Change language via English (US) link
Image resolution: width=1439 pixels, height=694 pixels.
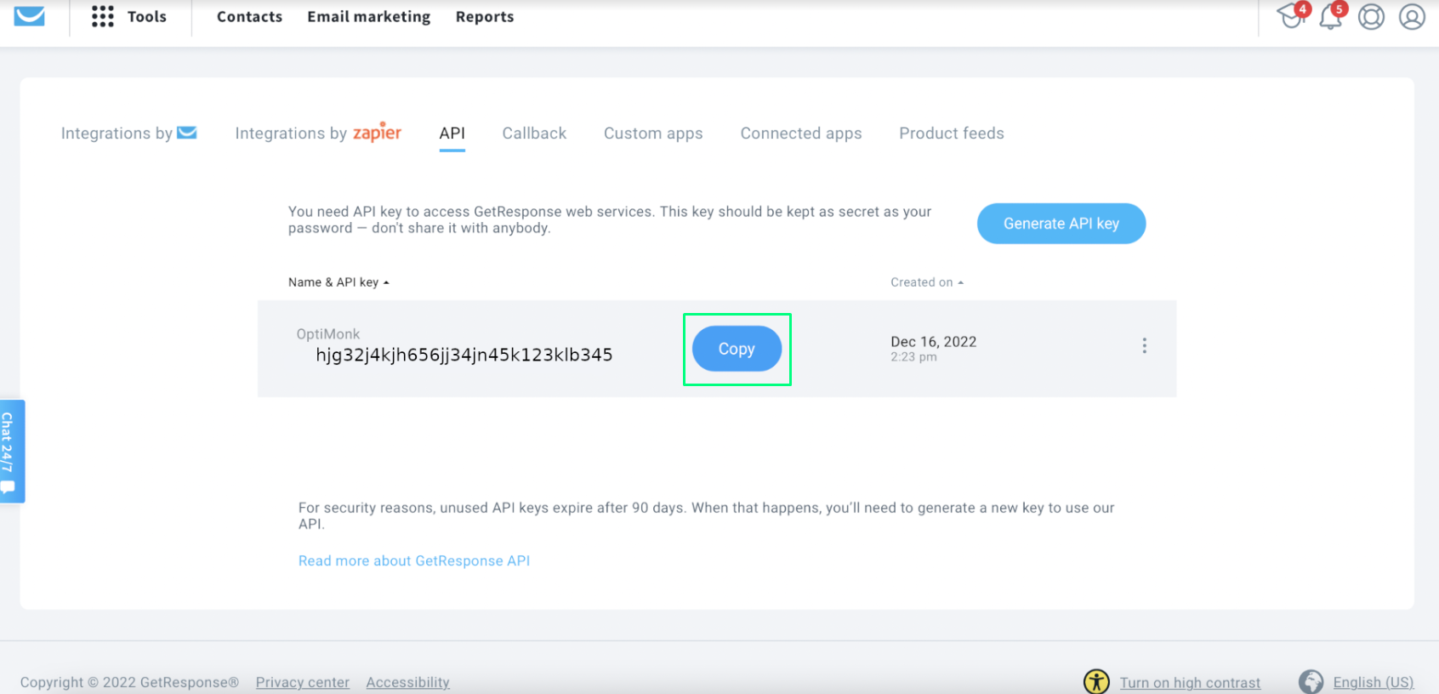1374,682
